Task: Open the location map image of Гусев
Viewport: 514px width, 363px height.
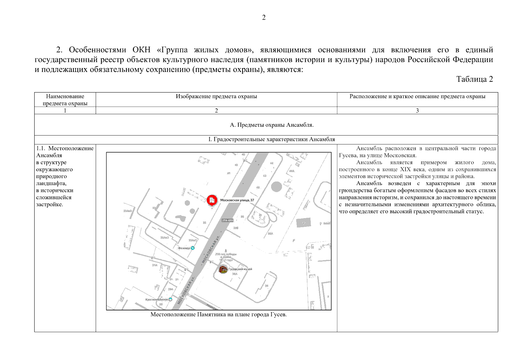Action: pos(219,231)
